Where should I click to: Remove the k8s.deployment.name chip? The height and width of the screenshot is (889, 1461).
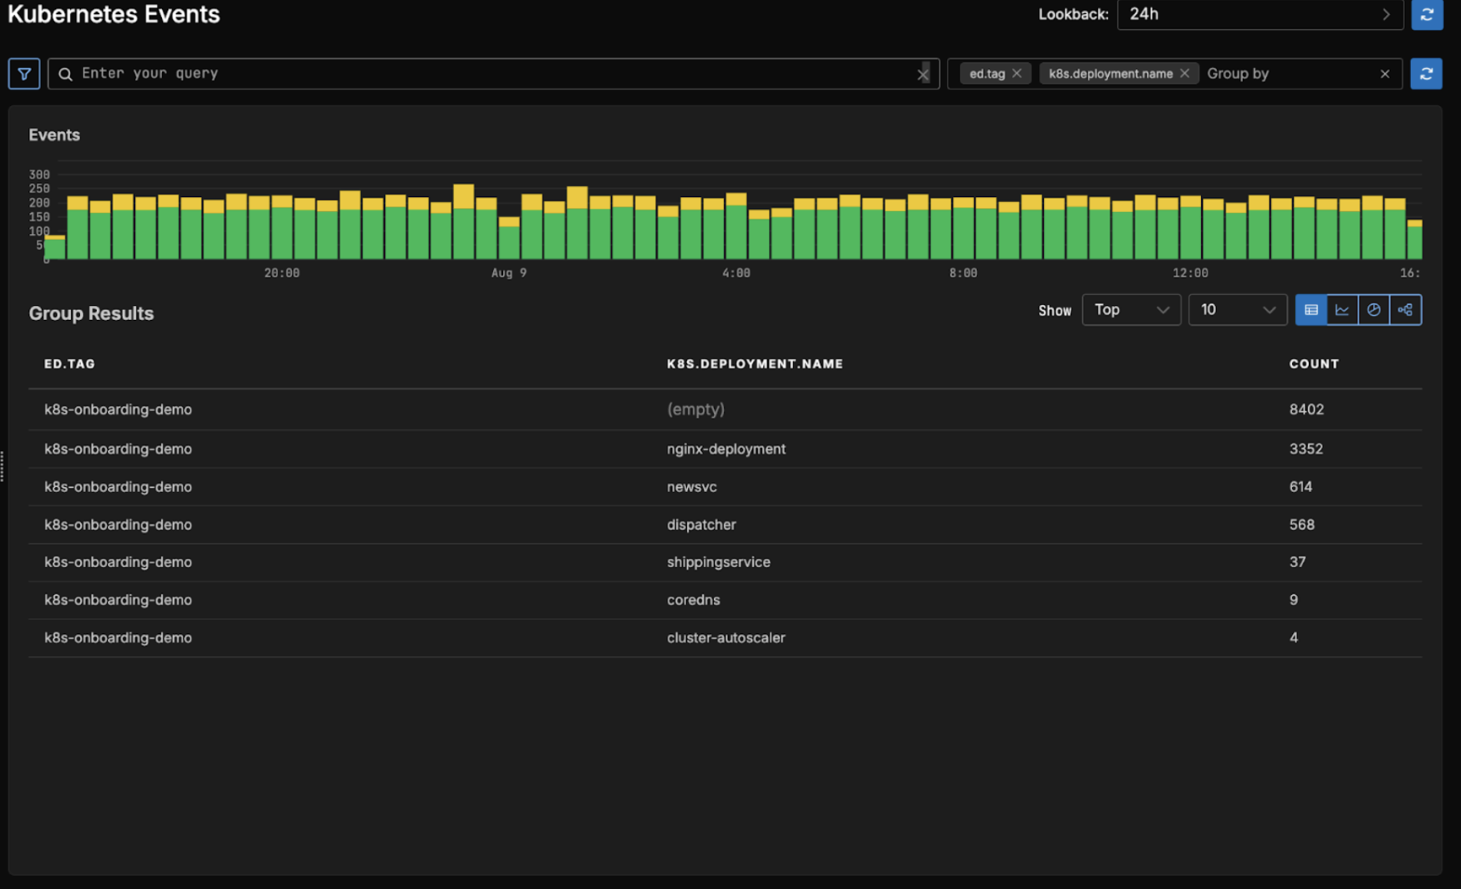tap(1184, 74)
